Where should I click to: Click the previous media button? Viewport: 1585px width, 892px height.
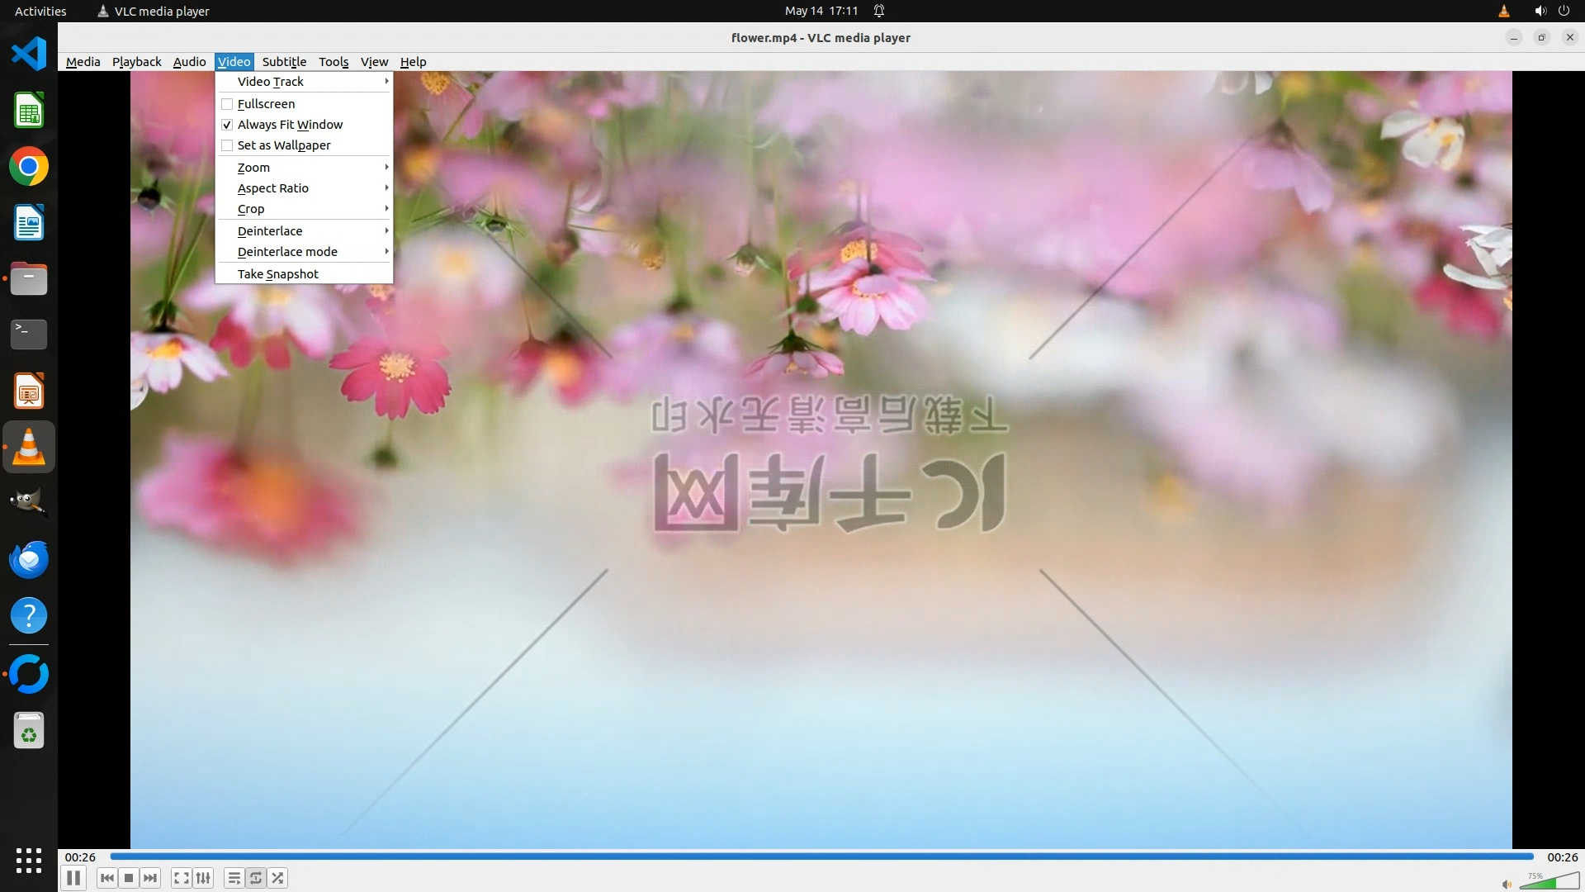[106, 878]
